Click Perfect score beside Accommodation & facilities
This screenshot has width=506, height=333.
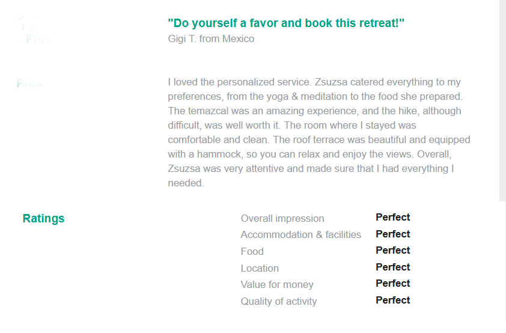393,234
